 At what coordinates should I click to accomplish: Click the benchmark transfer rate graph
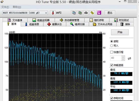point(56,67)
